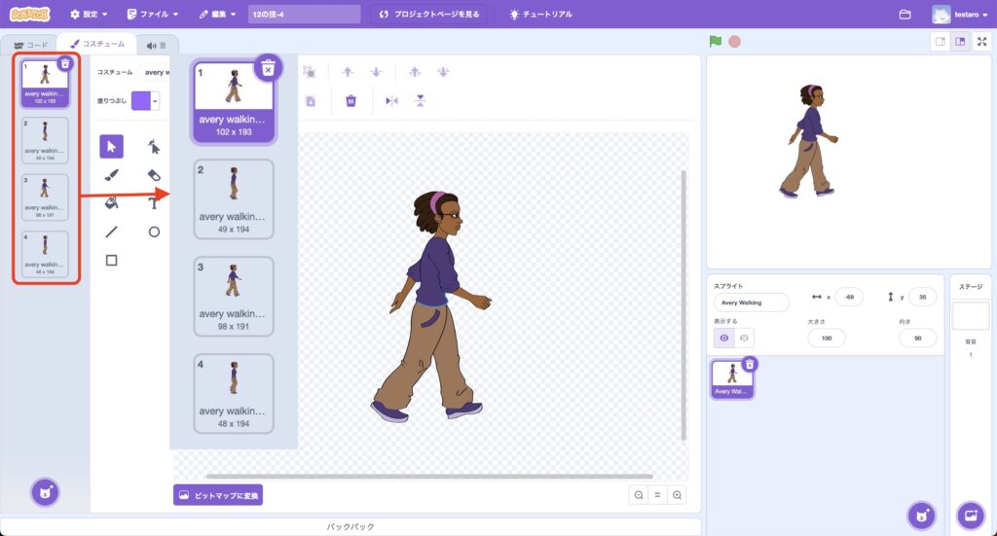Switch to the コード tab
The height and width of the screenshot is (536, 997).
pos(30,45)
